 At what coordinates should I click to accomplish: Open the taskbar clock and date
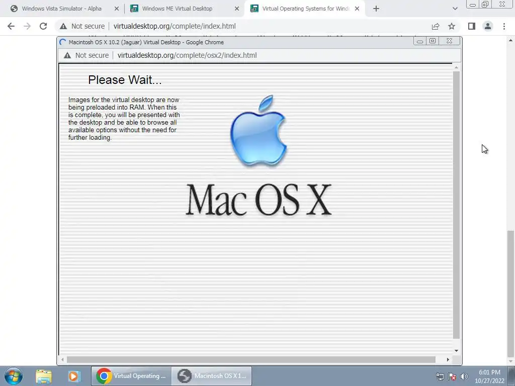coord(489,376)
